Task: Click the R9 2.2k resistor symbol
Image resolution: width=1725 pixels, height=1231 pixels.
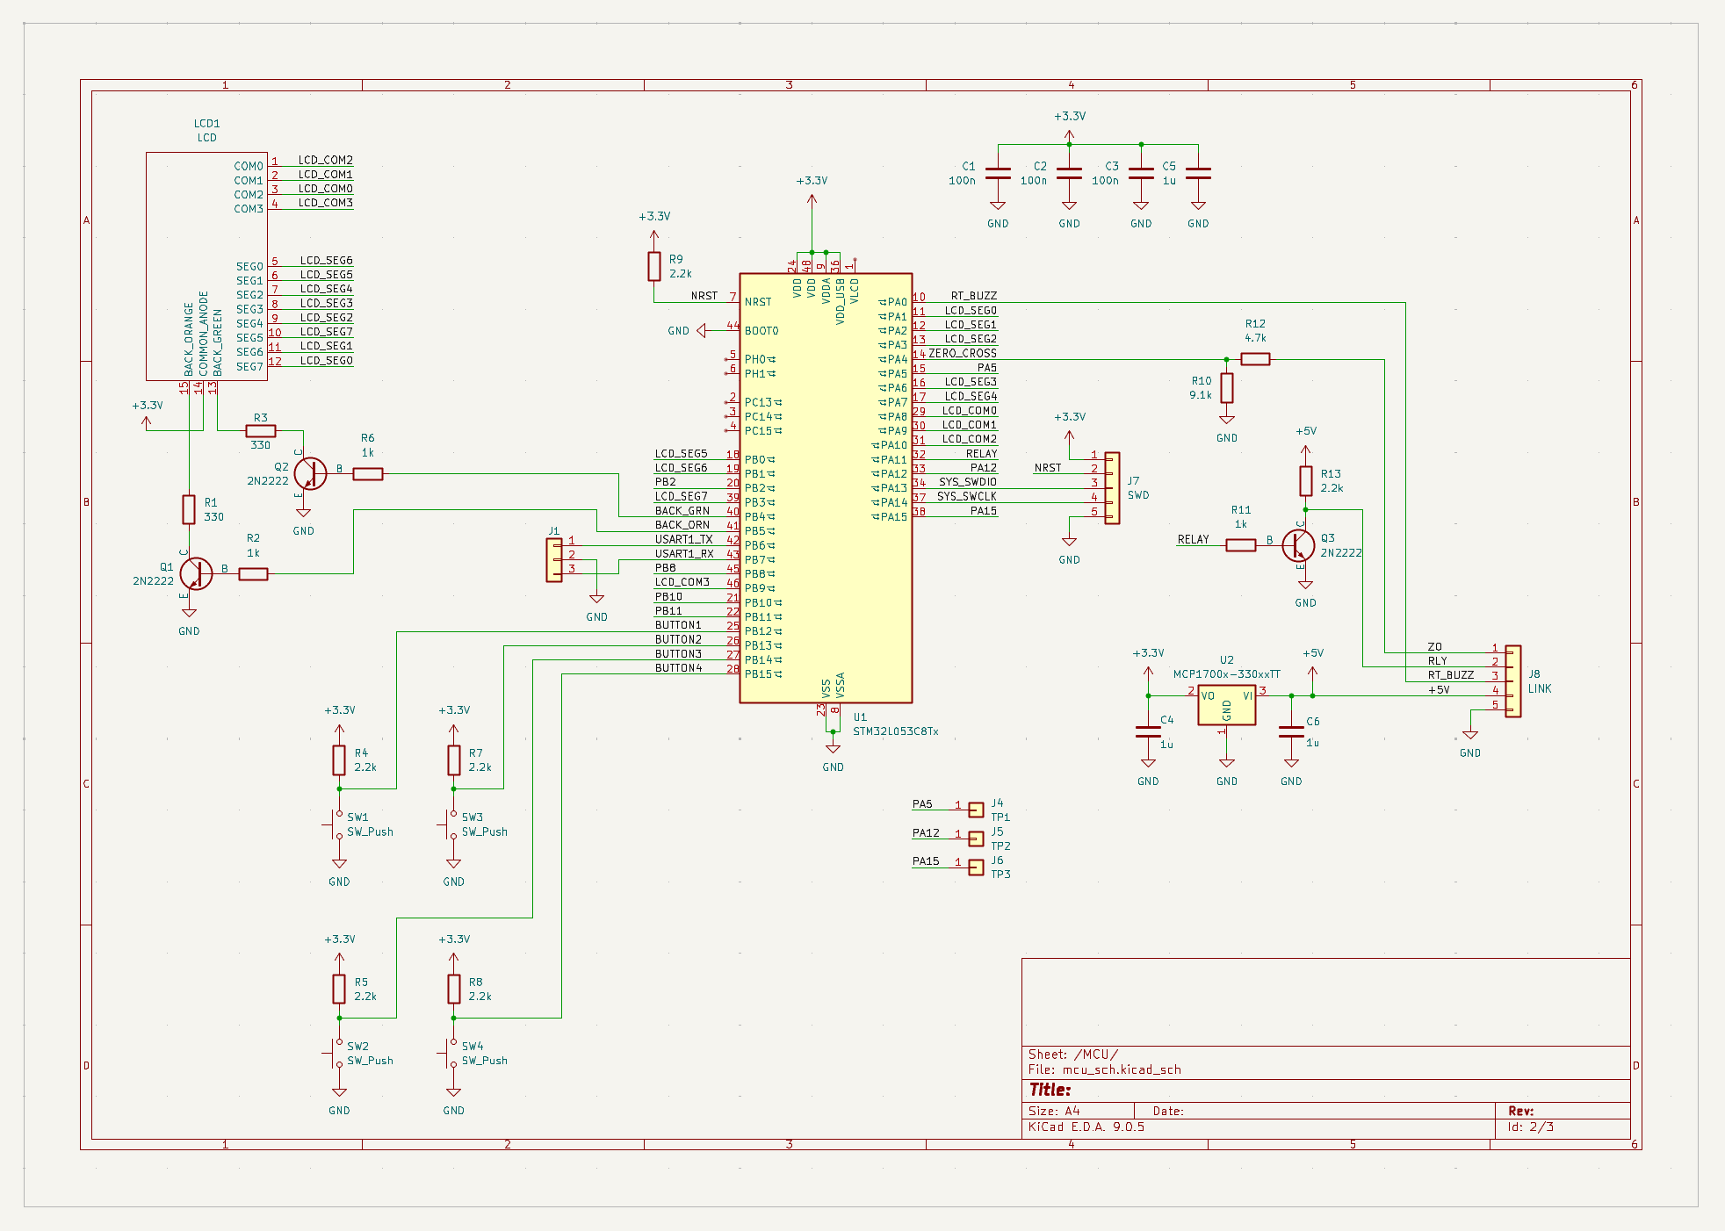Action: (x=653, y=266)
